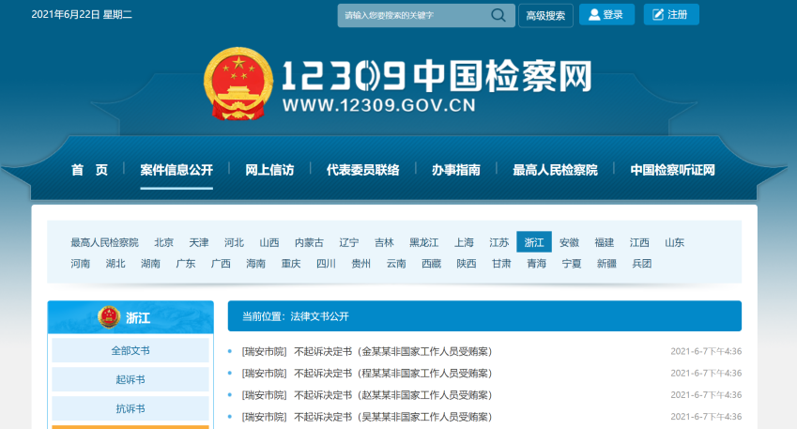
Task: Click the magnifier search icon
Action: [498, 15]
